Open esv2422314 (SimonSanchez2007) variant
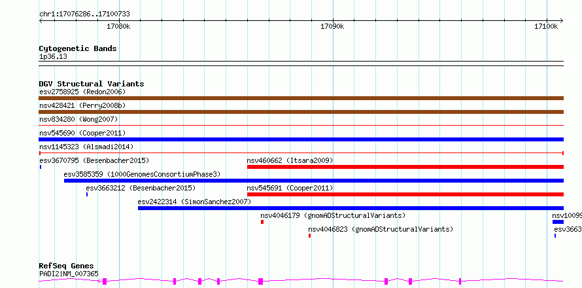Viewport: 582px width, 288px height. tap(194, 202)
